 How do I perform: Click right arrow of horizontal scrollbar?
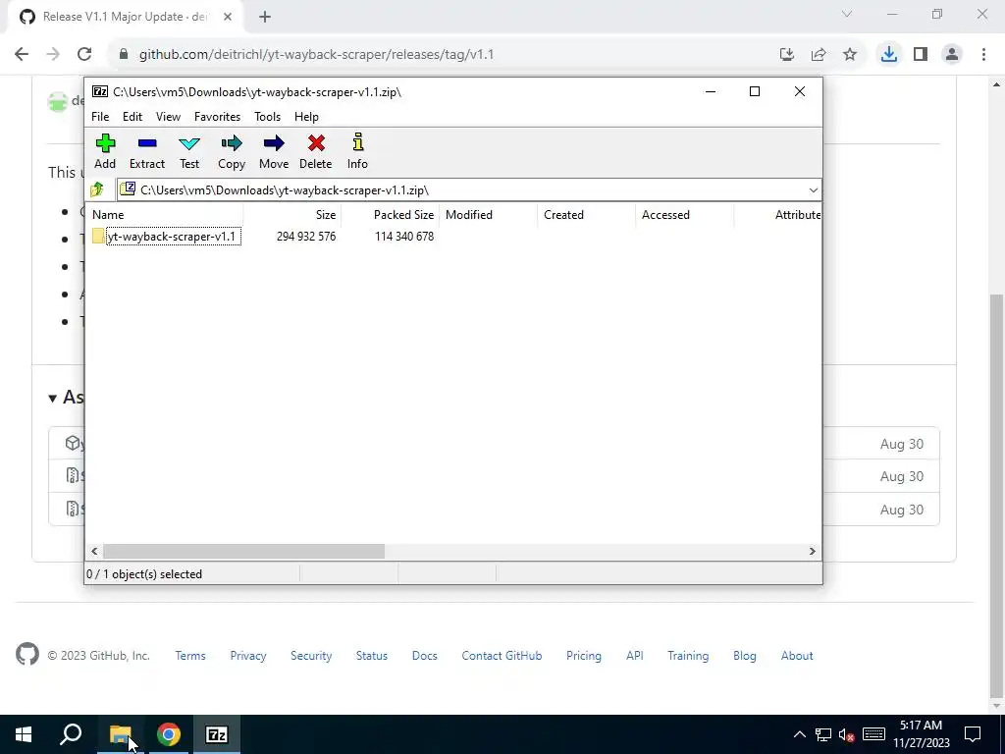point(812,551)
